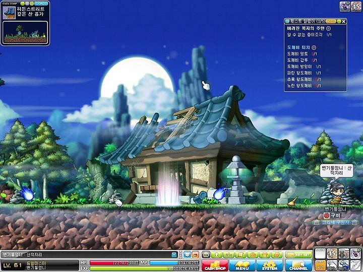Click the top-right quickslot skill icon
The height and width of the screenshot is (272, 363).
pos(355,254)
